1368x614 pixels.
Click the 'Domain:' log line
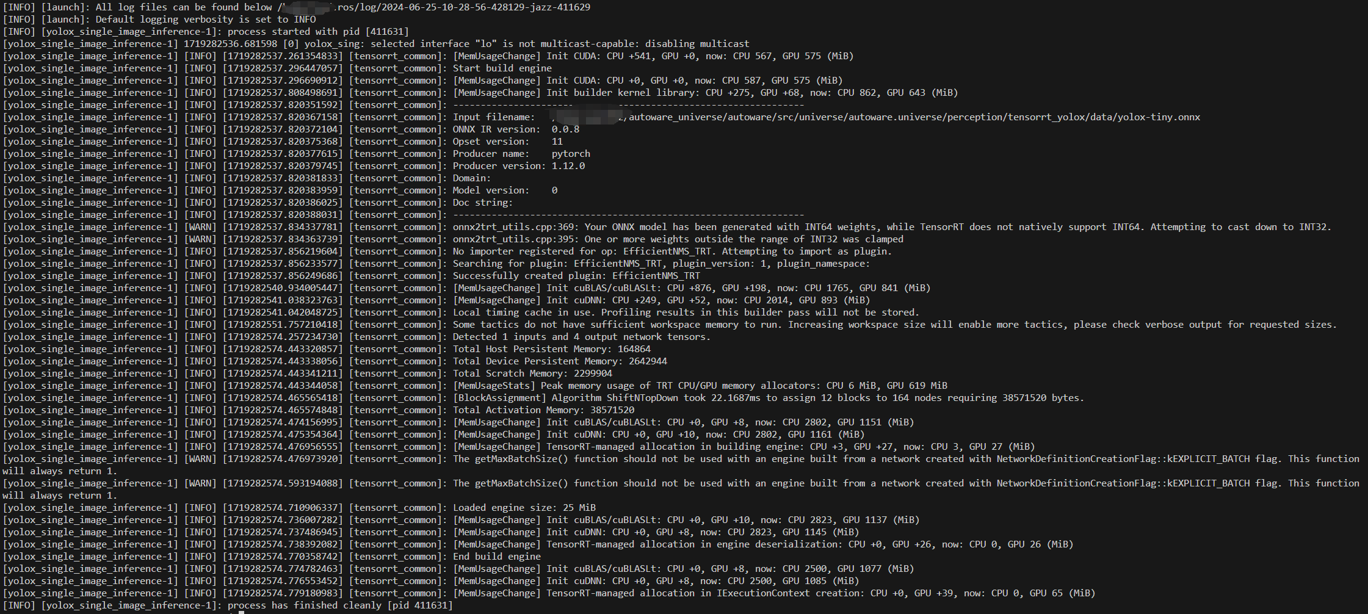tap(247, 178)
